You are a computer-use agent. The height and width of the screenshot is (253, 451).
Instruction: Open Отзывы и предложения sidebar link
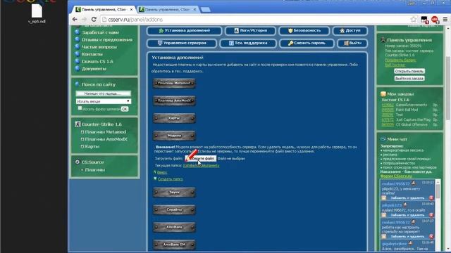point(107,40)
